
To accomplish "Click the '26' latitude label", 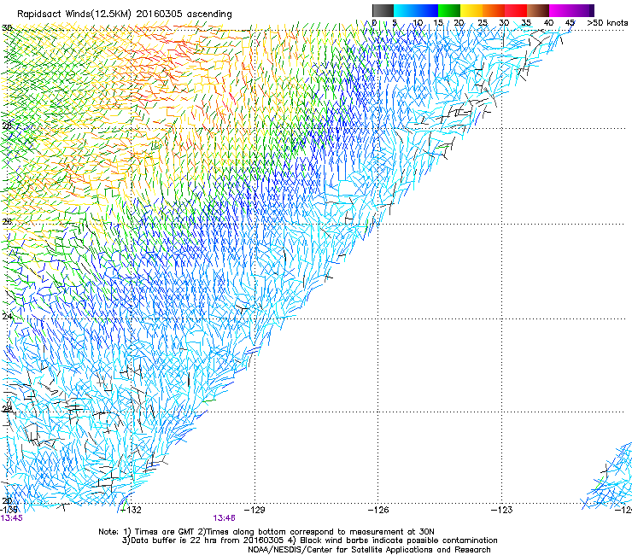I will (x=7, y=221).
